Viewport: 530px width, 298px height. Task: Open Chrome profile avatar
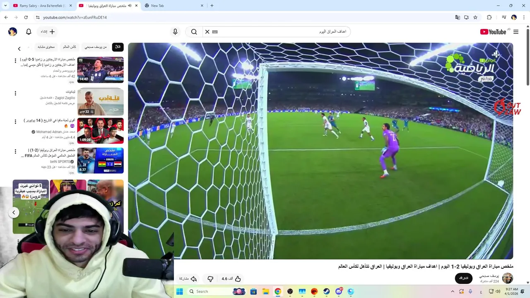(514, 17)
